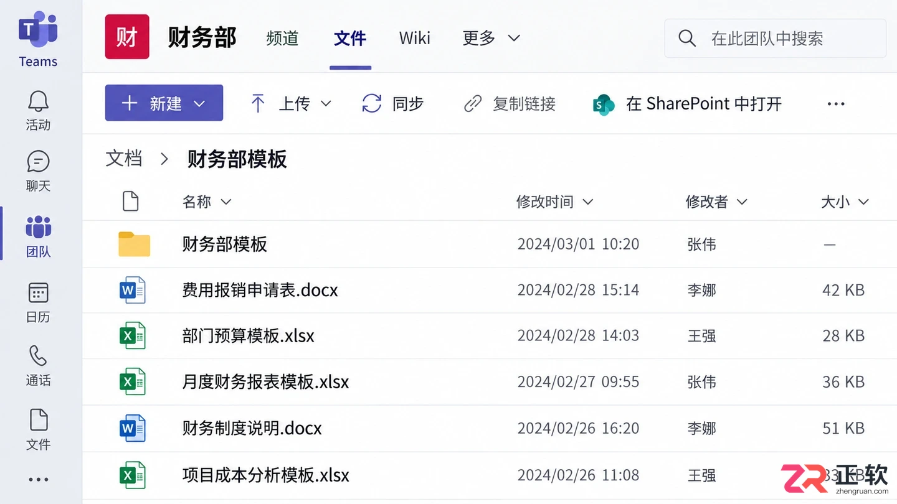Click the date 2024/03/01 10:20
Screen dimensions: 897x504
click(x=578, y=245)
